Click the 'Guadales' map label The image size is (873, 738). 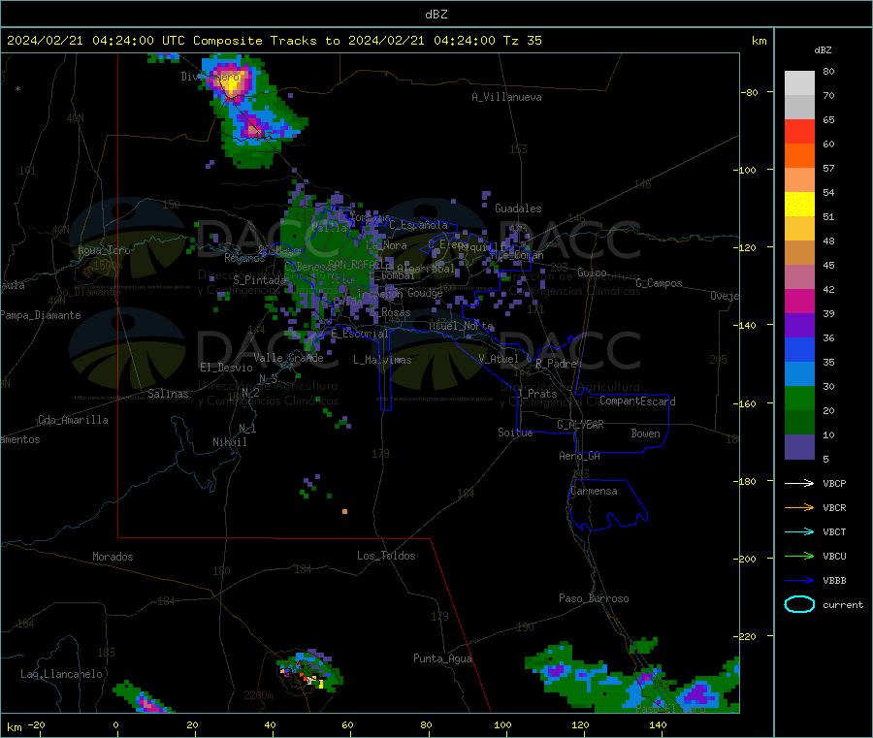tap(518, 209)
